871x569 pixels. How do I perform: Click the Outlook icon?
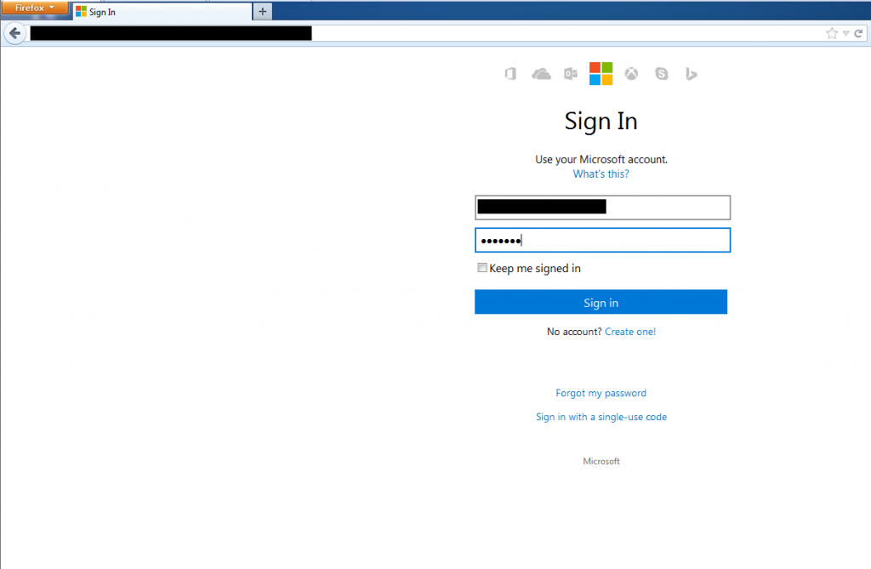(x=571, y=74)
